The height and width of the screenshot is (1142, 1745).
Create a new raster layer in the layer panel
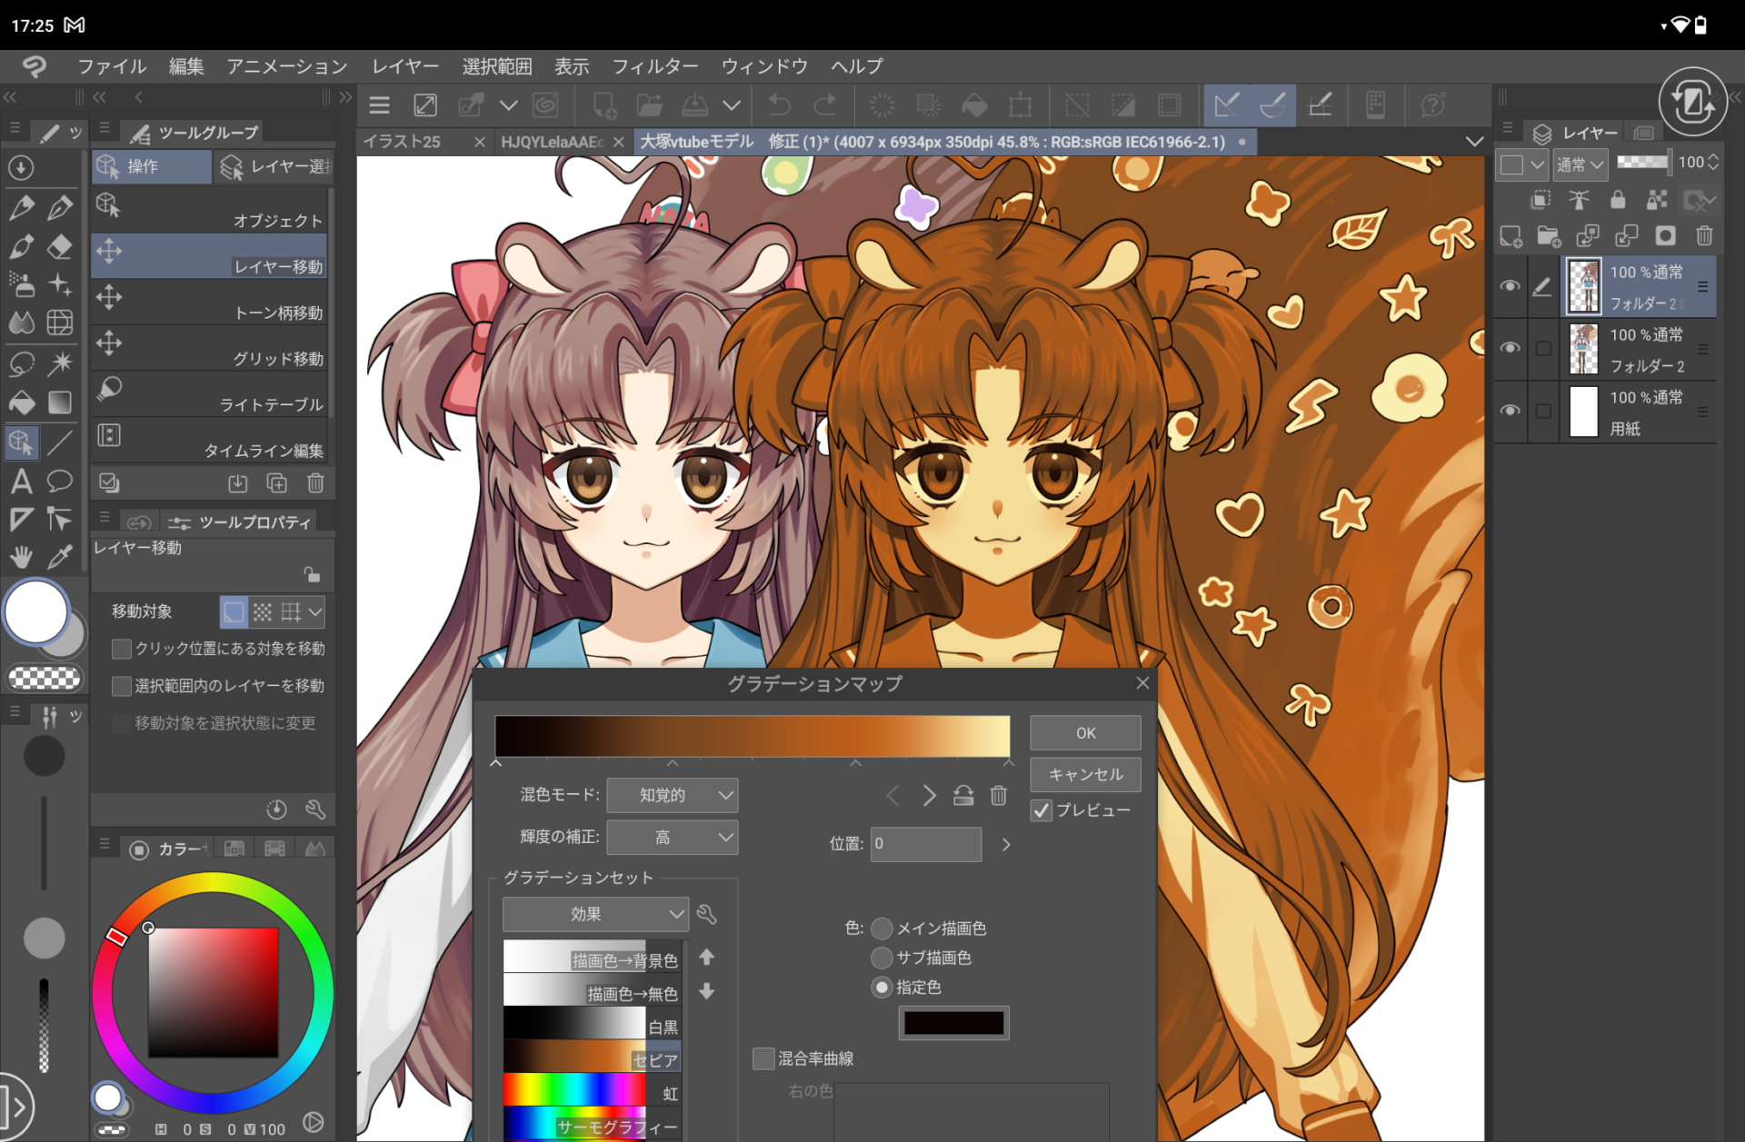(1511, 236)
